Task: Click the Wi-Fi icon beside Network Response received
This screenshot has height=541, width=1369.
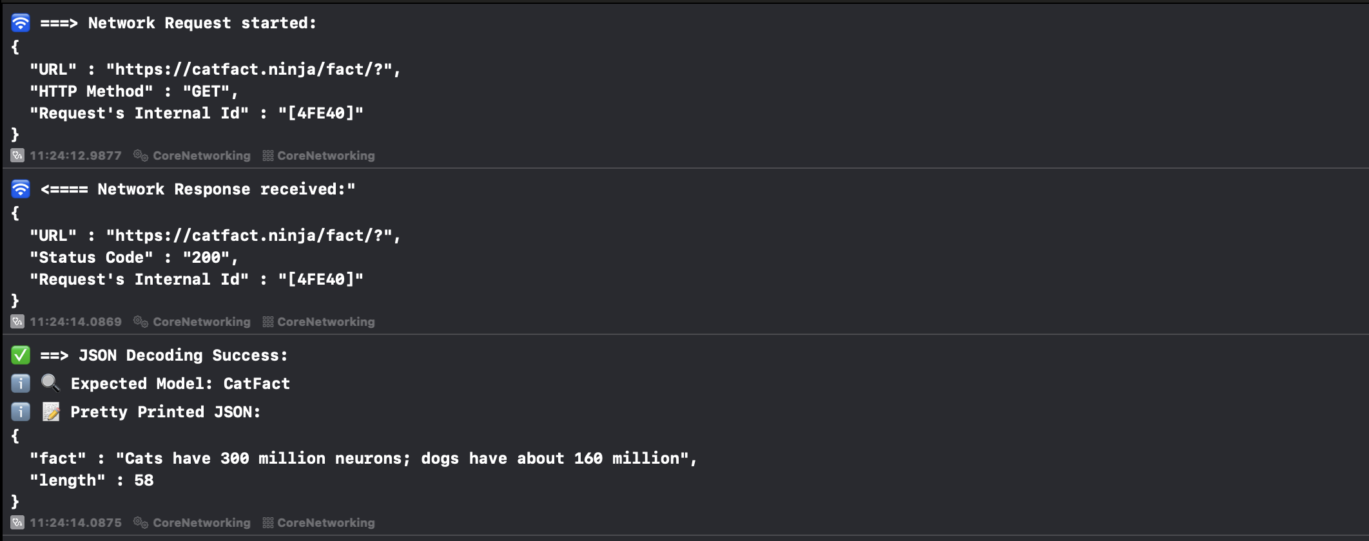Action: [21, 189]
